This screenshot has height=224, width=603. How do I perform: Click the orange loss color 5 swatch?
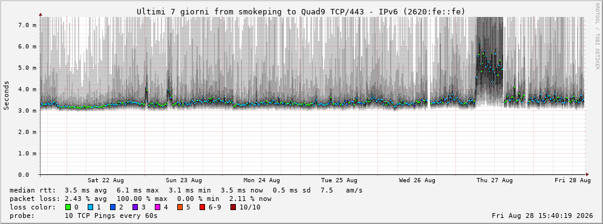tap(180, 207)
